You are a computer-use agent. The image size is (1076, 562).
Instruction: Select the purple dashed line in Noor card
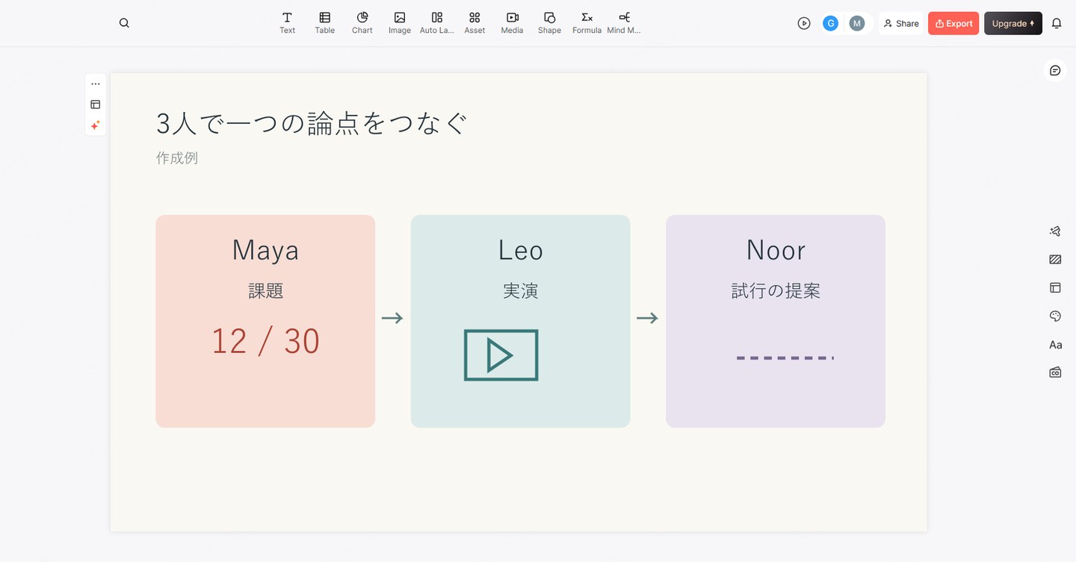click(x=785, y=358)
